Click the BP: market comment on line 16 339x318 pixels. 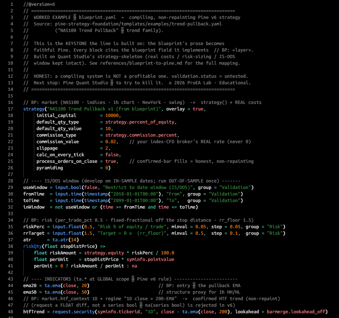pos(142,102)
